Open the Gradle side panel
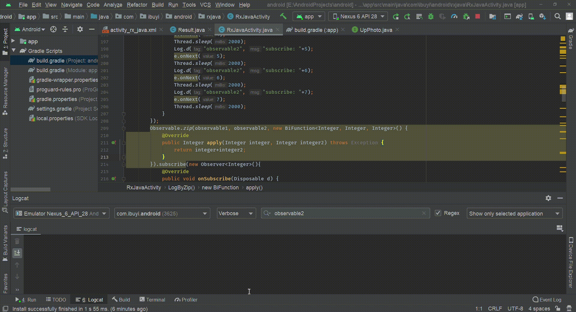The height and width of the screenshot is (312, 576). [x=571, y=39]
